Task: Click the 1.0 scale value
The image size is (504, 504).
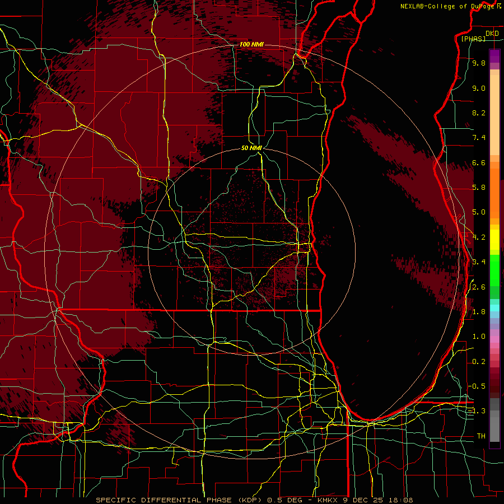Action: coord(479,337)
